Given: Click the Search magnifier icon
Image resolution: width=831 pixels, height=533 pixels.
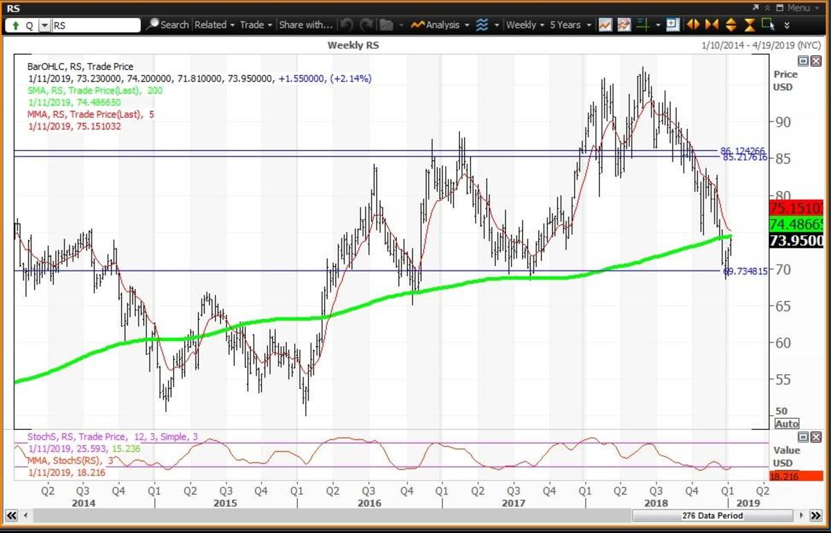Looking at the screenshot, I should pyautogui.click(x=152, y=25).
